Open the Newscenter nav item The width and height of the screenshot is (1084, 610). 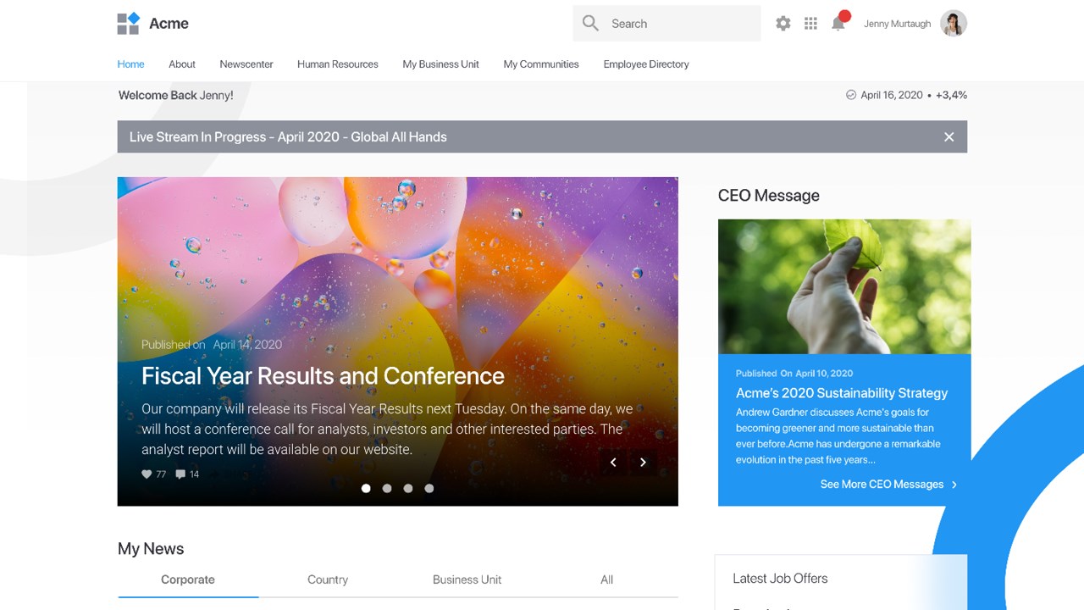246,64
